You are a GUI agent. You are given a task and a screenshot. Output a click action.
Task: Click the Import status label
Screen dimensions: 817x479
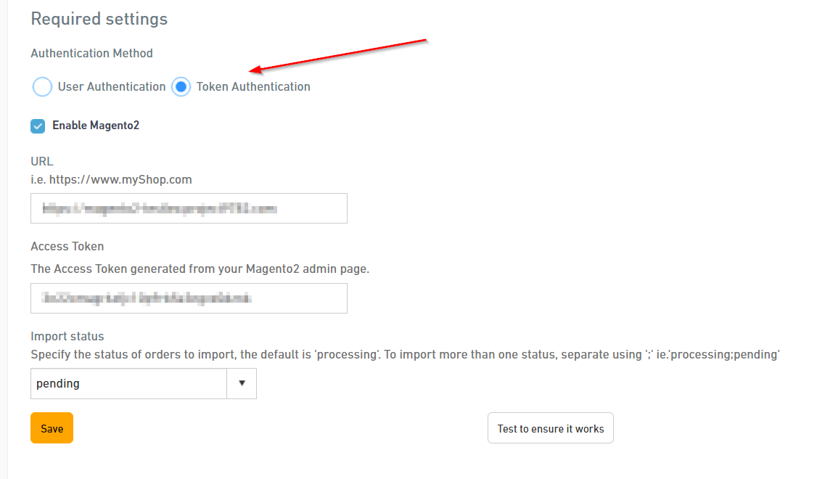67,336
